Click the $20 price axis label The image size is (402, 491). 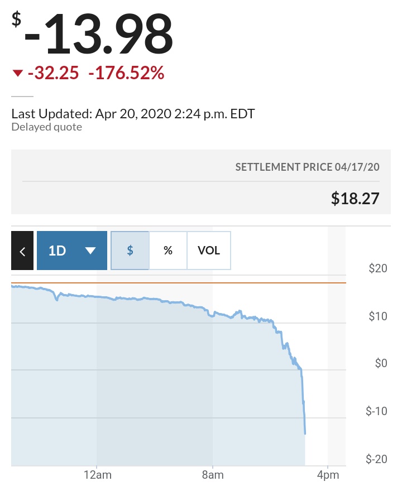click(x=378, y=268)
